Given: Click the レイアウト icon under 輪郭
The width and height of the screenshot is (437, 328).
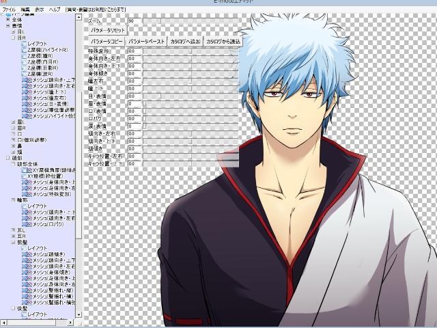Looking at the screenshot, I should [25, 206].
